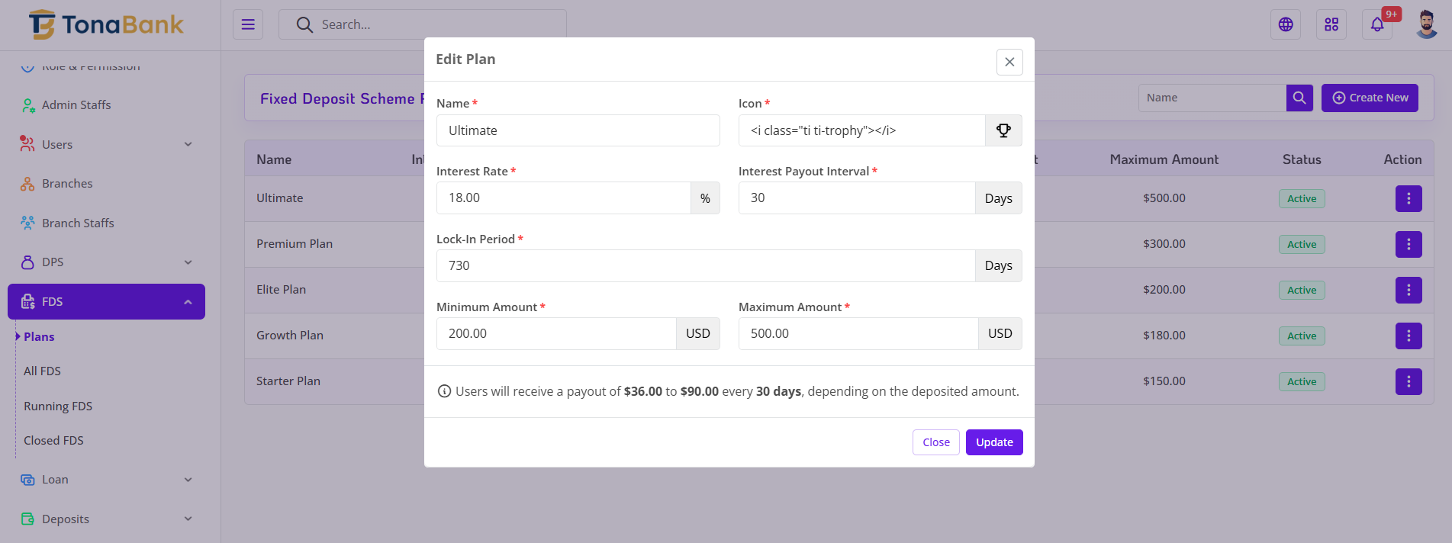Screen dimensions: 1452x543
Task: Click the search magnifier button beside Name
Action: pos(1299,98)
